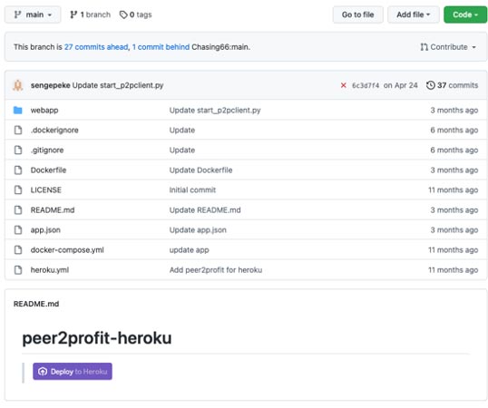
Task: Open .gitignore row commit message Update
Action: (182, 150)
